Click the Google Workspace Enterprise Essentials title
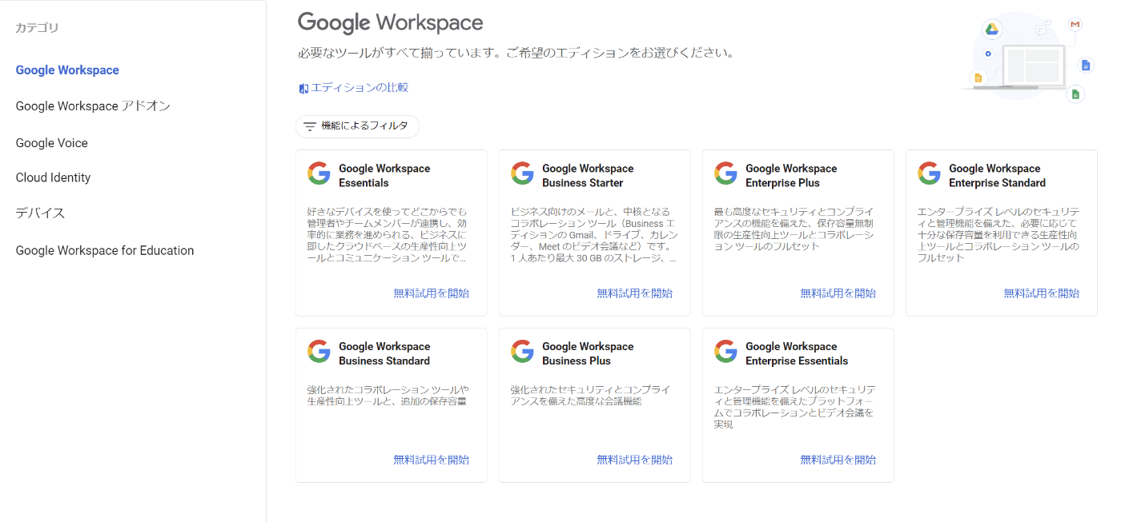The height and width of the screenshot is (522, 1121). [797, 354]
